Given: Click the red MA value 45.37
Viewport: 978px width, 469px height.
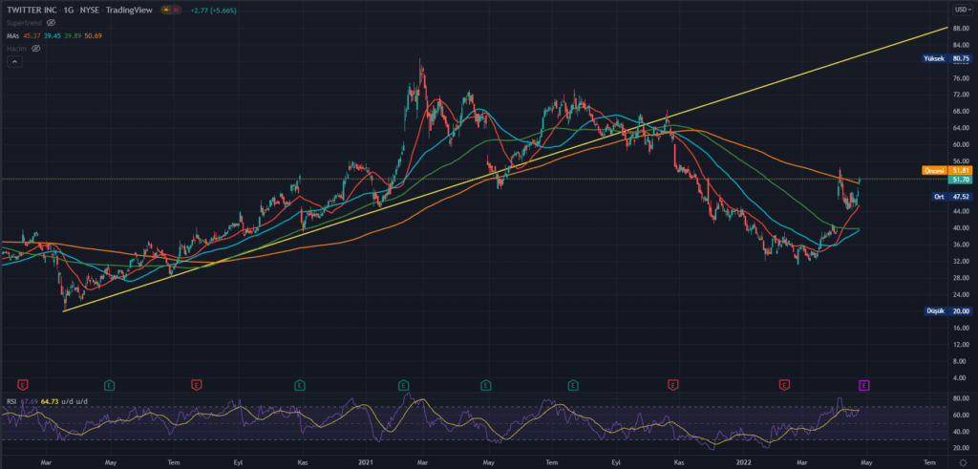Looking at the screenshot, I should 32,35.
